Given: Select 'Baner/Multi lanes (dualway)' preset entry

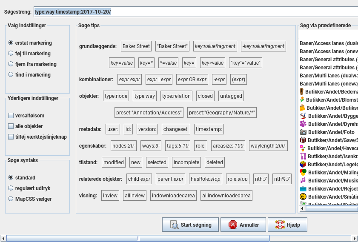Looking at the screenshot, I should [328, 76].
